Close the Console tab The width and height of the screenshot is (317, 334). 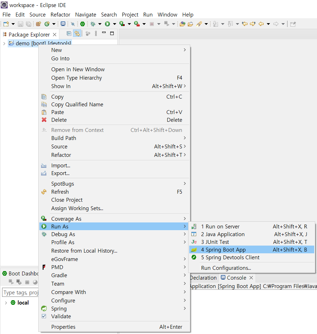(x=251, y=278)
